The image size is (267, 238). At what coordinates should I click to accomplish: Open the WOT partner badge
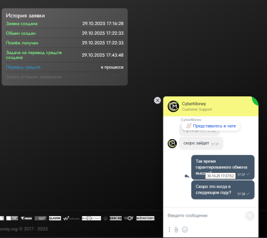(129, 218)
